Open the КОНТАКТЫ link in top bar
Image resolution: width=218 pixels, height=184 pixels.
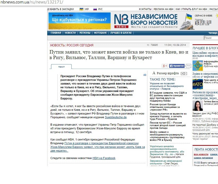pos(145,9)
